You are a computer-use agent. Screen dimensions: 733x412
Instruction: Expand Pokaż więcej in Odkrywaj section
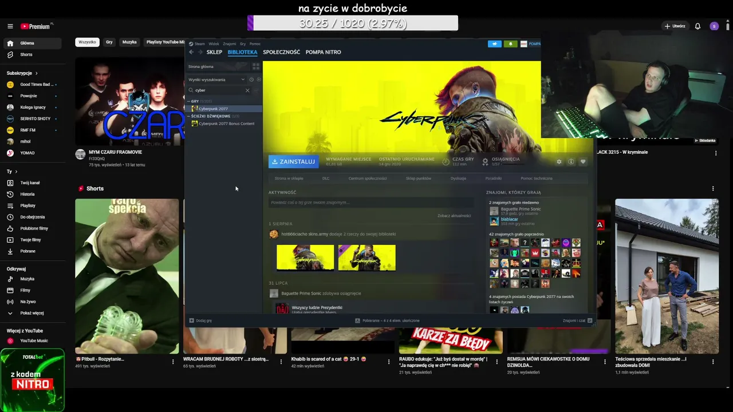coord(32,314)
